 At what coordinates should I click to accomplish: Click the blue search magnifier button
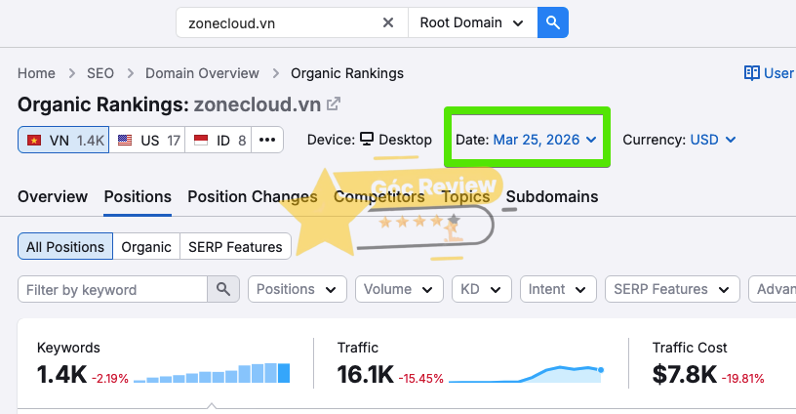pos(553,22)
